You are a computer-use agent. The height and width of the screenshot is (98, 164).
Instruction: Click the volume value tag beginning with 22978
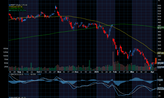161,67
